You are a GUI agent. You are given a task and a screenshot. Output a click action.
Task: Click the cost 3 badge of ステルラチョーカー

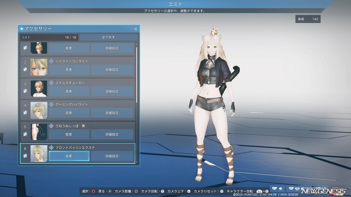pos(51,83)
